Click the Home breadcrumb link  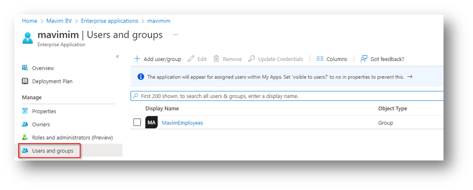pyautogui.click(x=30, y=21)
